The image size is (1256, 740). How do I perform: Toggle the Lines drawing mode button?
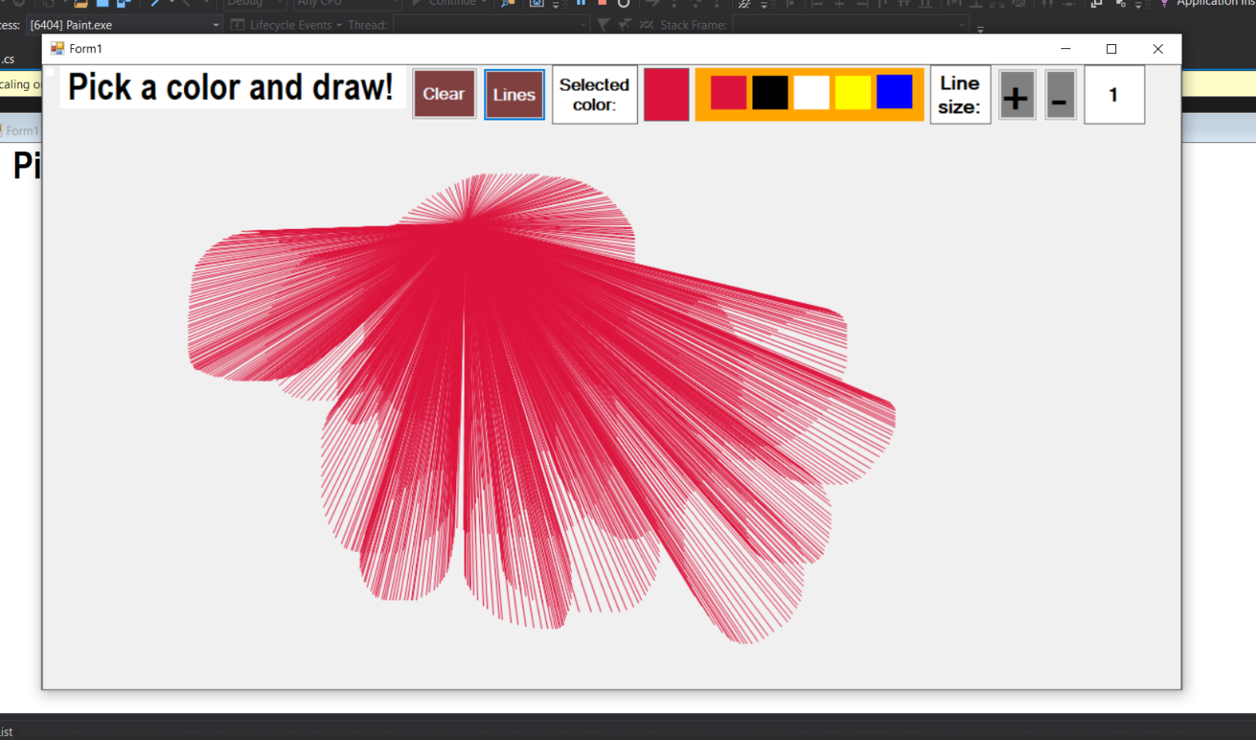pos(514,95)
